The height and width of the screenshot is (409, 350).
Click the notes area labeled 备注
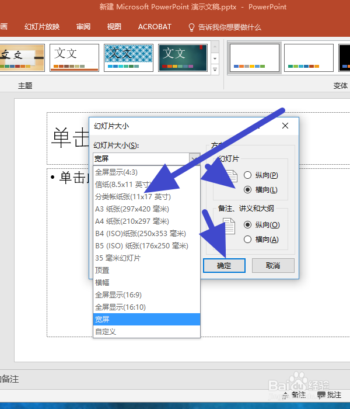pyautogui.click(x=9, y=379)
